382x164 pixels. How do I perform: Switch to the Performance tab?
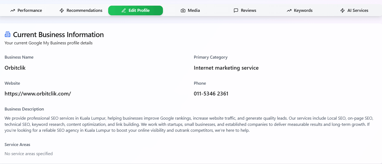[x=30, y=10]
